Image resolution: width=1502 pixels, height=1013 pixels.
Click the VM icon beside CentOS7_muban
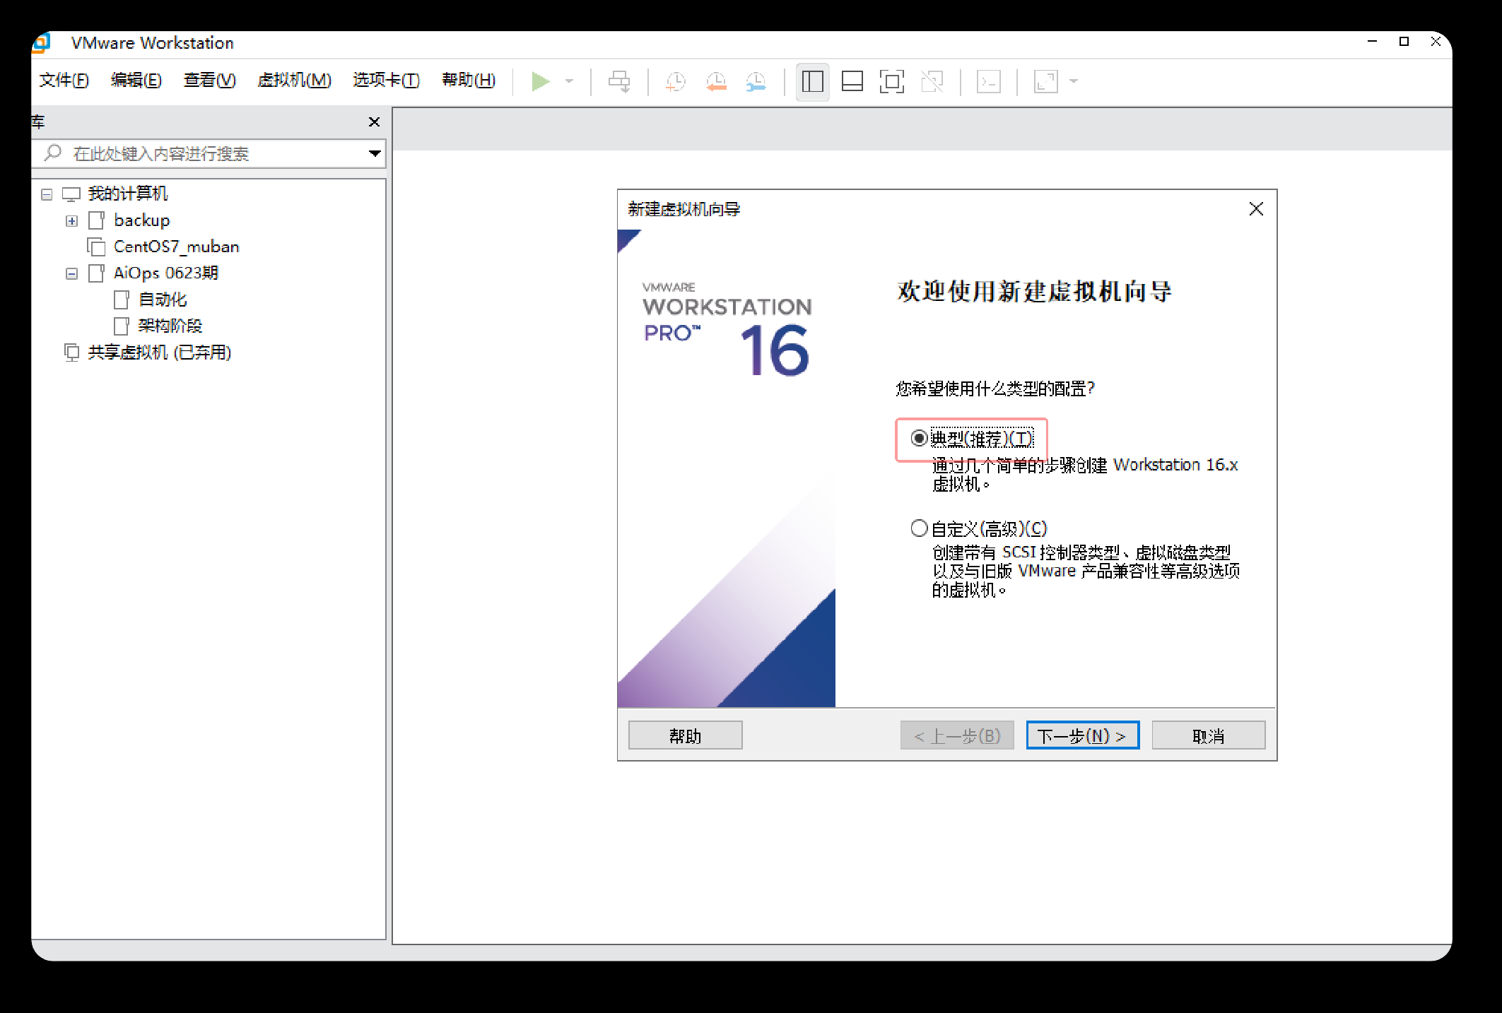(x=96, y=247)
